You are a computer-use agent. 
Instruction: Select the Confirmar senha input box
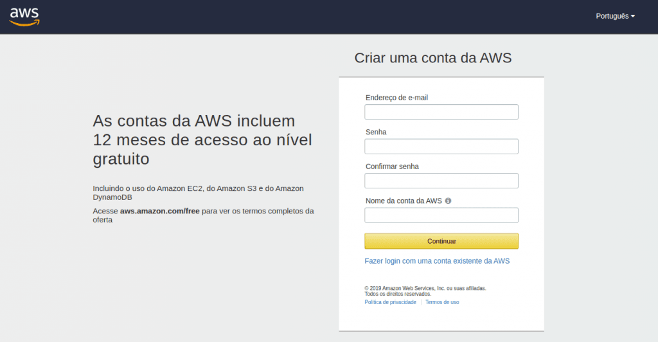441,181
